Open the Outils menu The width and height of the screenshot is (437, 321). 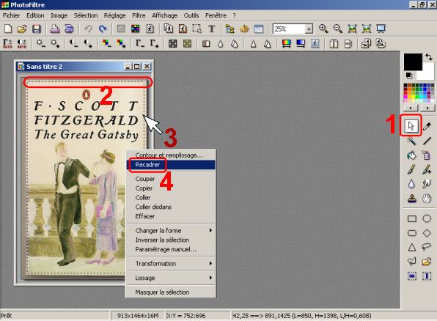tap(191, 15)
